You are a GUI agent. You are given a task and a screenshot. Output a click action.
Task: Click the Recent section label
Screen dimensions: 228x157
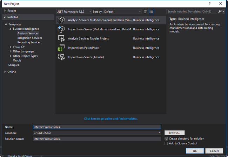pos(12,11)
